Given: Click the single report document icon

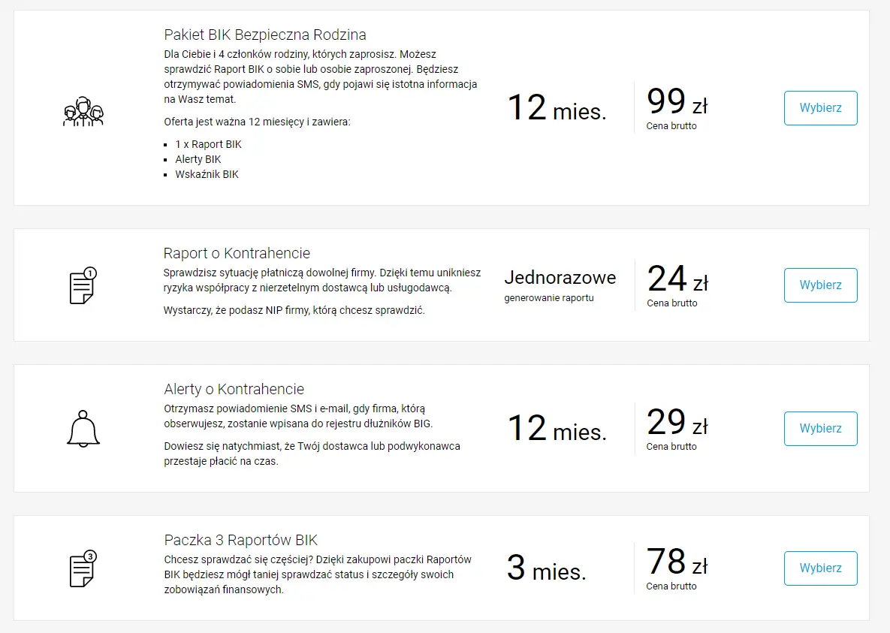Looking at the screenshot, I should coord(83,285).
